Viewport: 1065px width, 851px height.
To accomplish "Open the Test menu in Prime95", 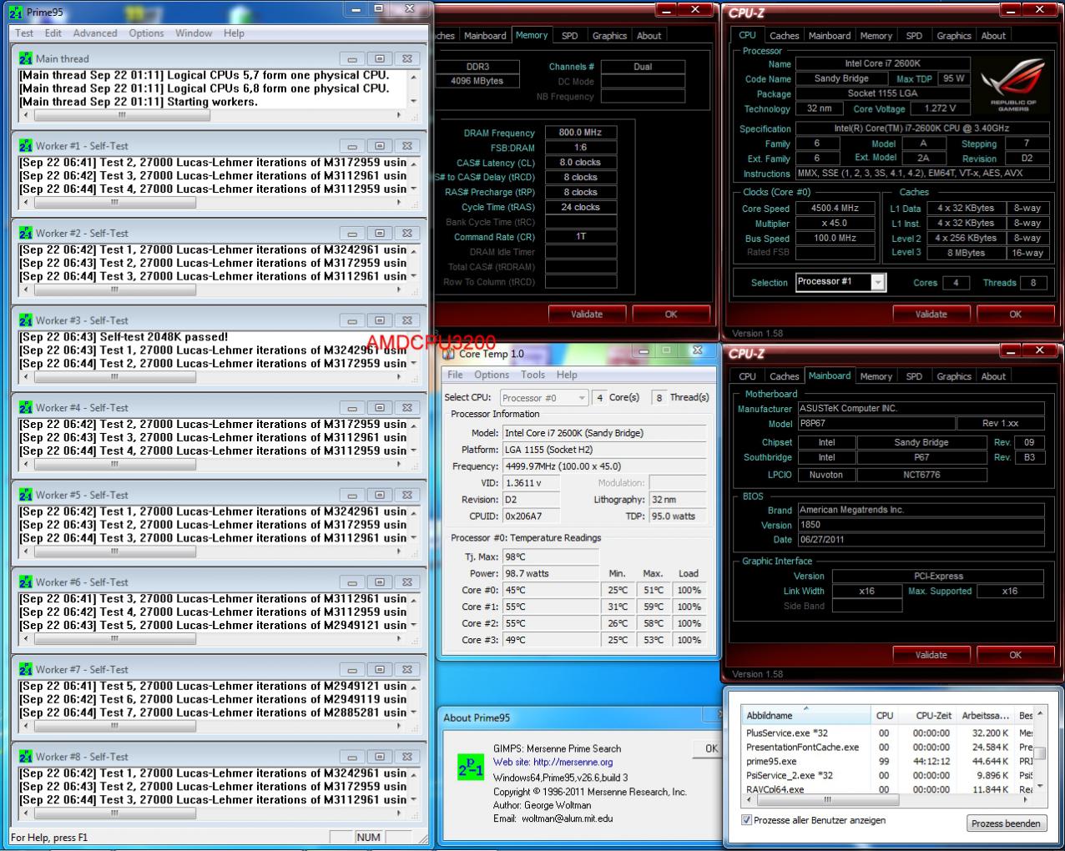I will (24, 33).
